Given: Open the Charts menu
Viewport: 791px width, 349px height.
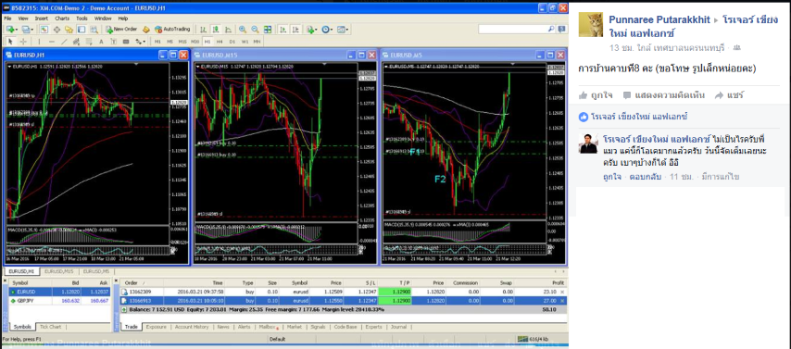Looking at the screenshot, I should [62, 19].
